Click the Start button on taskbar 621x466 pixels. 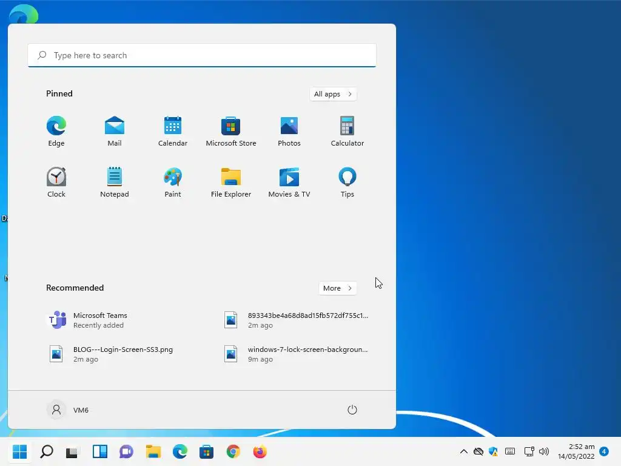(20, 451)
